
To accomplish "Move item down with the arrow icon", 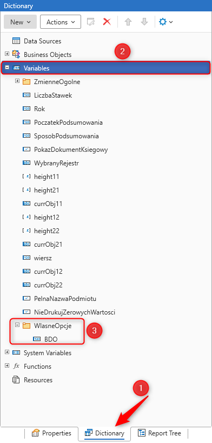I will point(144,22).
